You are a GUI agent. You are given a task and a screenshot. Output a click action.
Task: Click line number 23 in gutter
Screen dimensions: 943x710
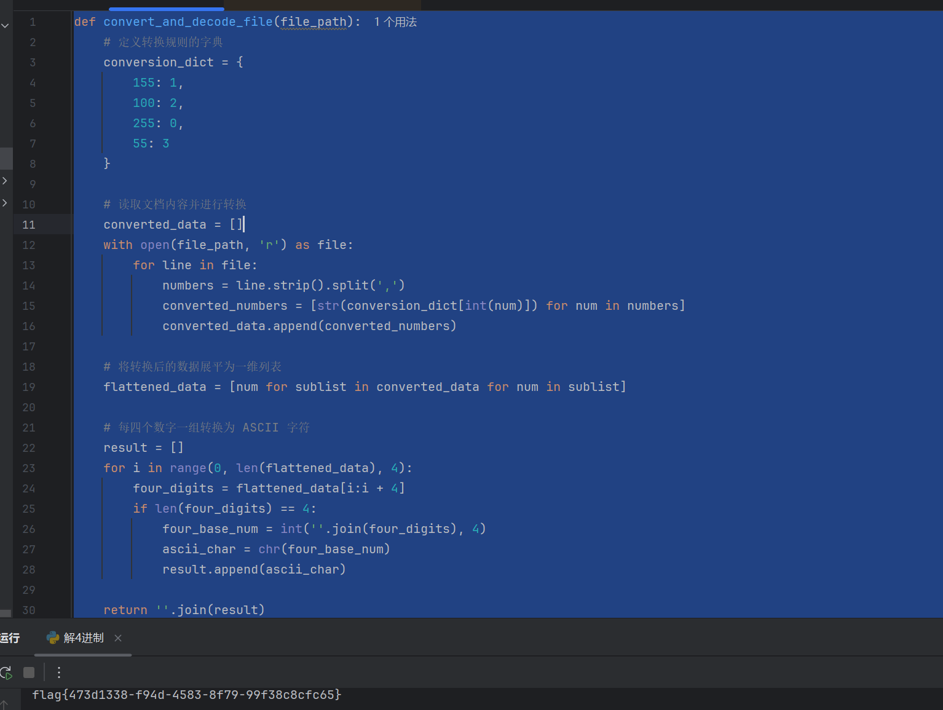click(x=29, y=468)
